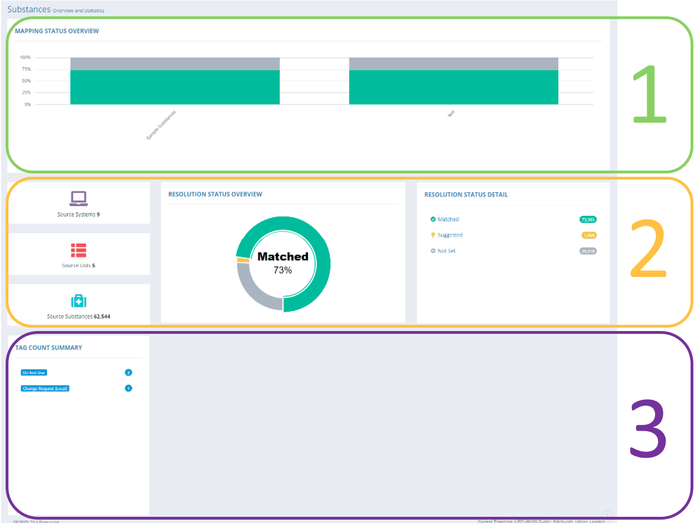The height and width of the screenshot is (523, 699).
Task: Click the grey 25,518 Not Set badge
Action: pyautogui.click(x=588, y=251)
